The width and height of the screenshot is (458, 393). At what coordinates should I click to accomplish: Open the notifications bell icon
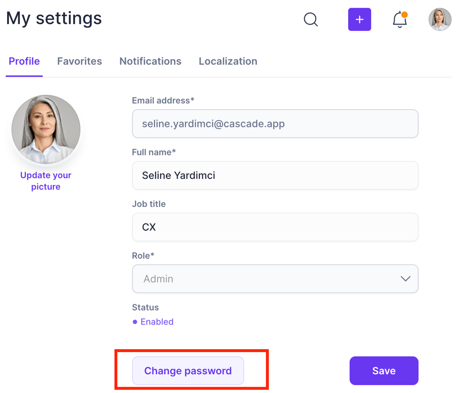click(399, 20)
